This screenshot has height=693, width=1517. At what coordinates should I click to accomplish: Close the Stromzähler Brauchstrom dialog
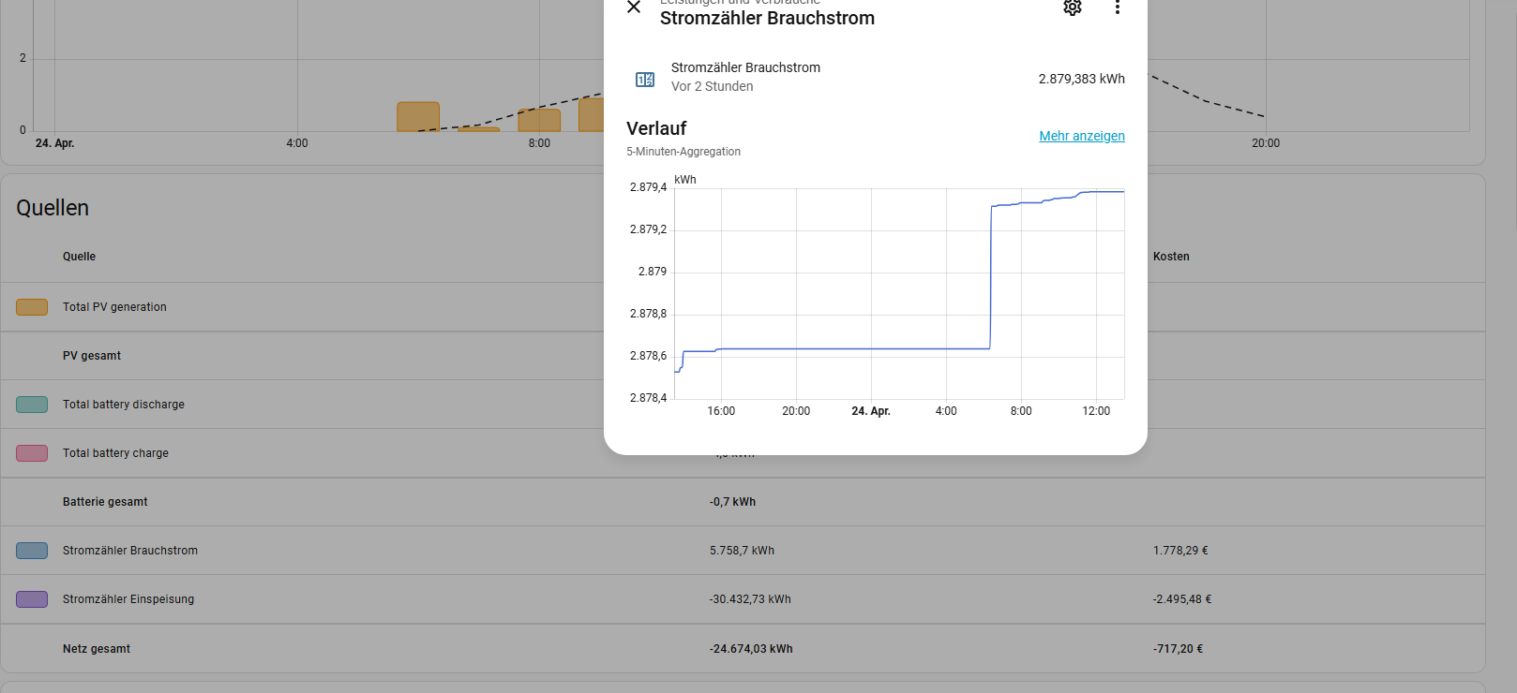tap(634, 7)
